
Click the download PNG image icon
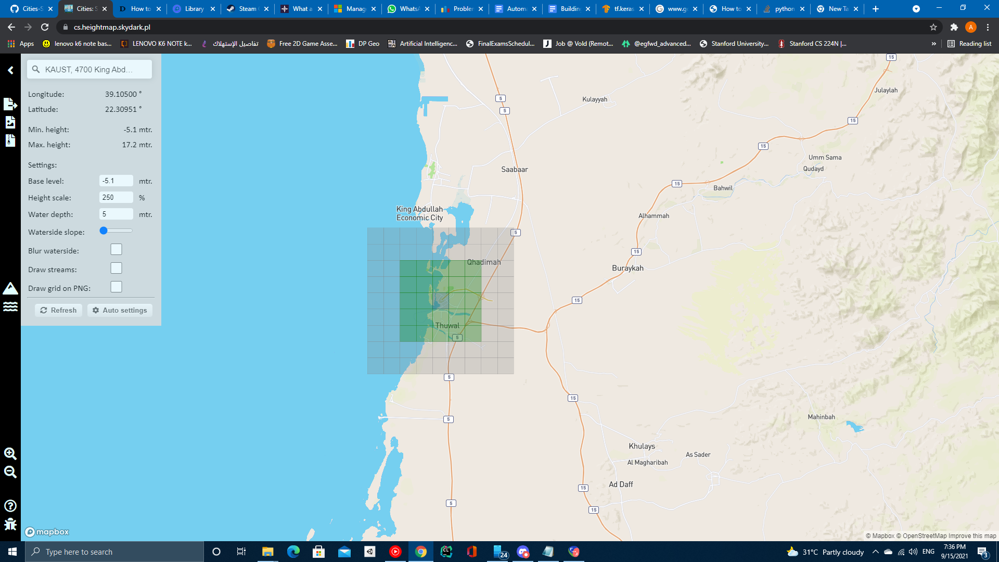pos(10,122)
